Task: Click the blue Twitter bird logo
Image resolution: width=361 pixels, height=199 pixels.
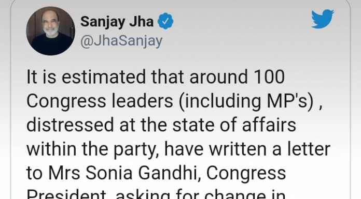Action: pos(323,19)
